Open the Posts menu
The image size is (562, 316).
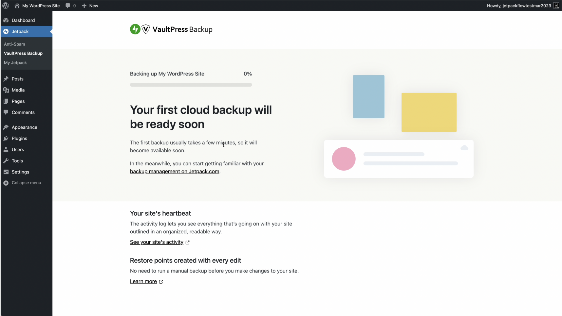point(18,79)
